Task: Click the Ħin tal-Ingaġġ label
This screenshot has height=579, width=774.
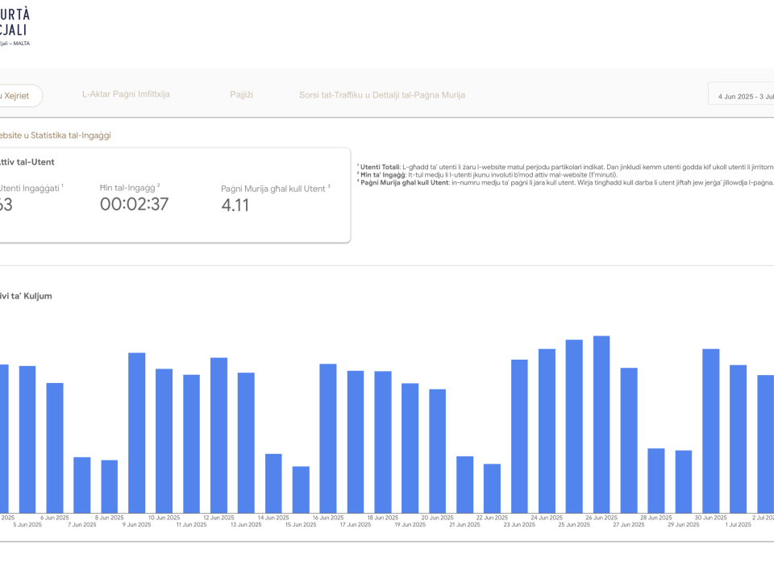Action: 129,188
